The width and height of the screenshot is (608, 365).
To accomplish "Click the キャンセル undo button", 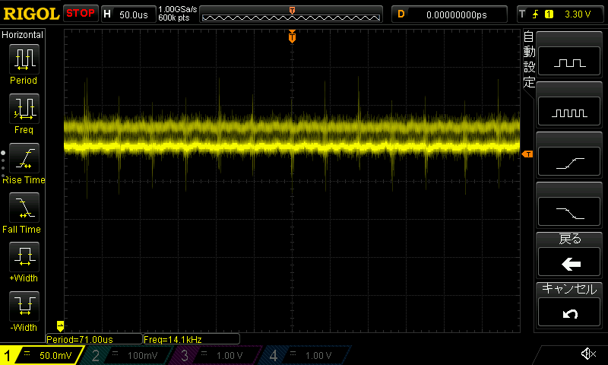I will point(569,313).
